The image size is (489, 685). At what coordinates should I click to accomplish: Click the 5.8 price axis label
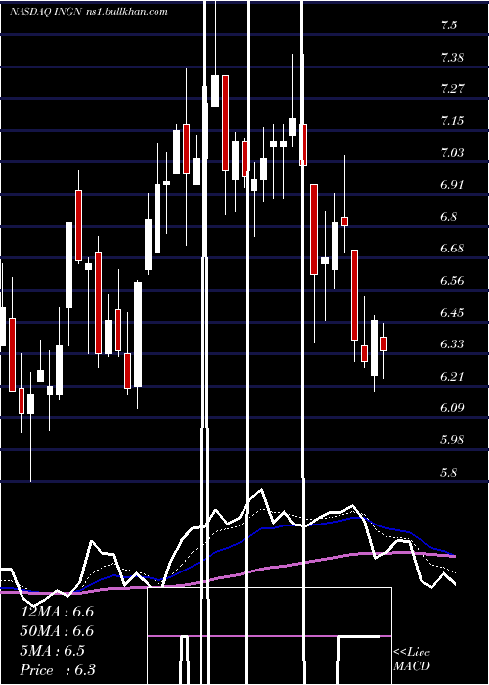(x=449, y=472)
